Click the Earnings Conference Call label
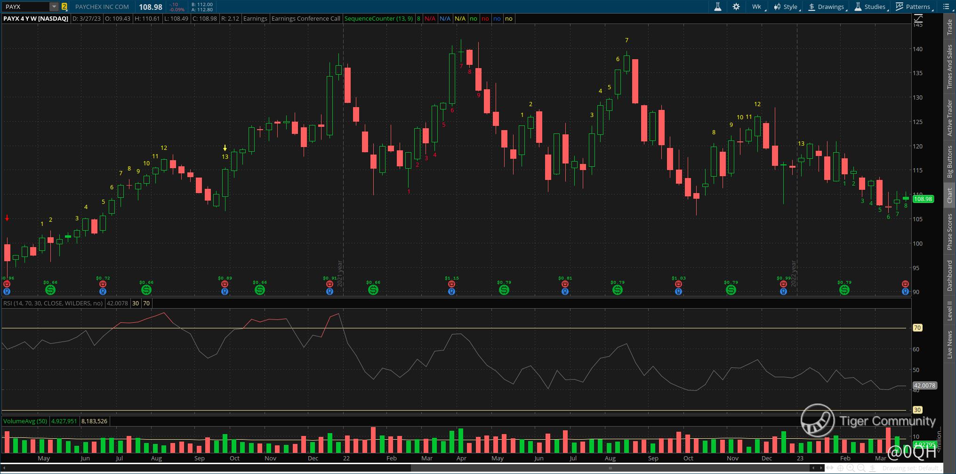This screenshot has height=474, width=956. tap(306, 19)
